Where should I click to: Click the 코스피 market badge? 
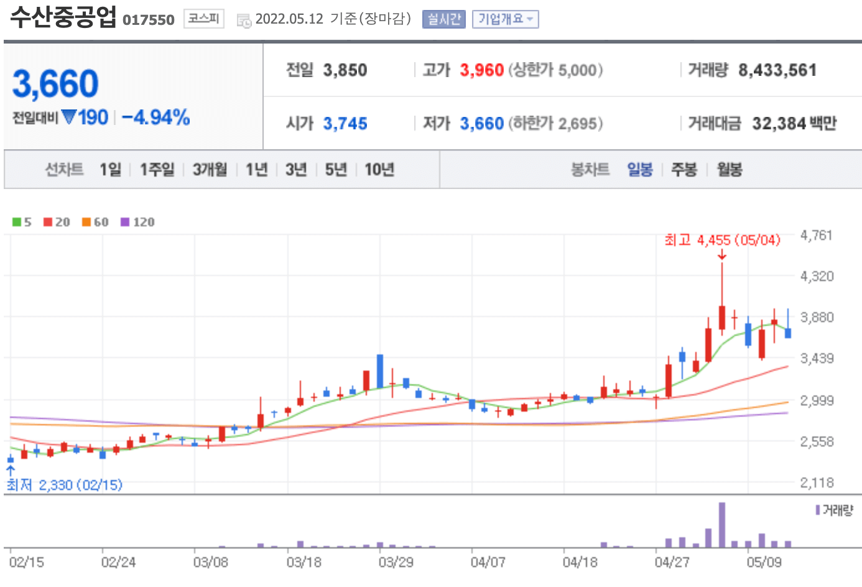pos(204,19)
